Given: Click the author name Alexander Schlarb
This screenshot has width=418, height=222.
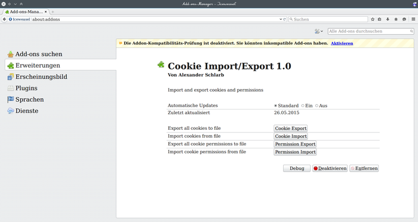Looking at the screenshot, I should pos(201,75).
